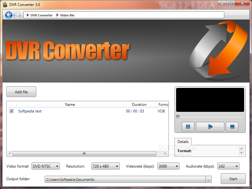This screenshot has height=189, width=252.
Task: Switch to the Details tab
Action: (183, 141)
